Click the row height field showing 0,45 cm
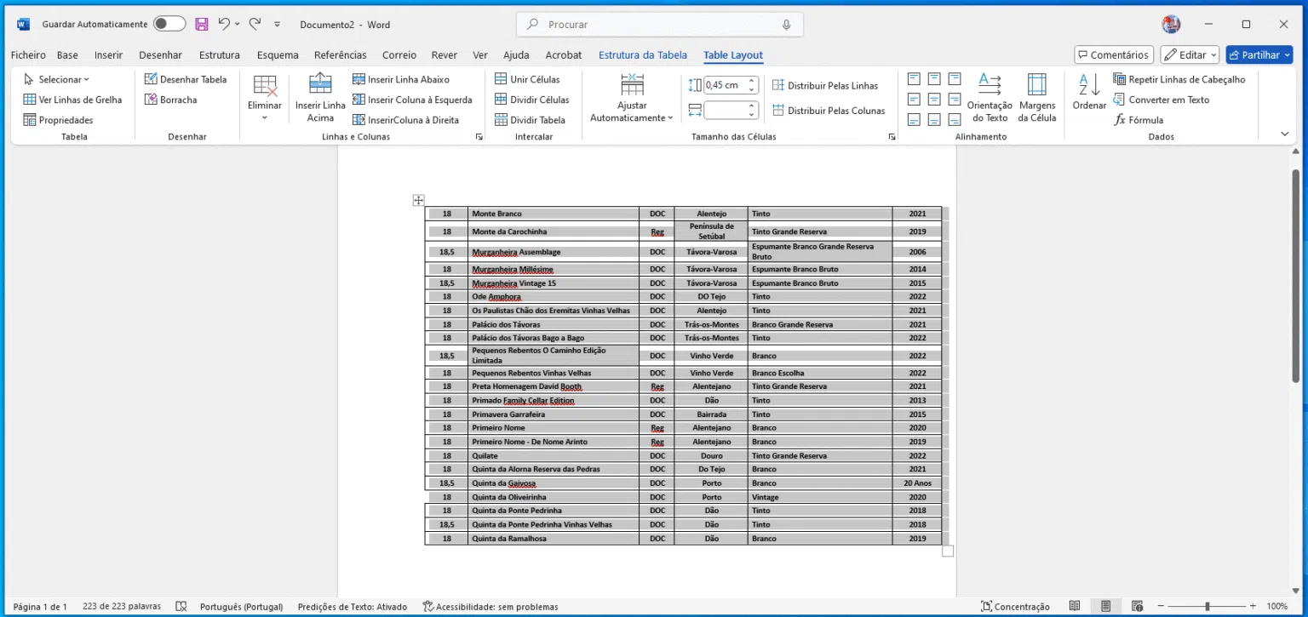The height and width of the screenshot is (617, 1308). 724,85
